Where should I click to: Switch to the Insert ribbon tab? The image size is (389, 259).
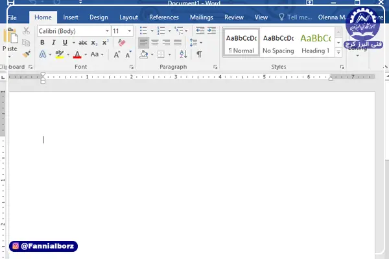point(71,17)
